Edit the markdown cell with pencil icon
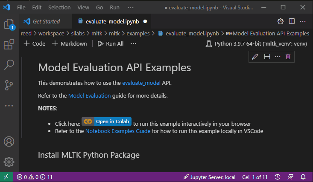The width and height of the screenshot is (313, 182). (x=255, y=57)
